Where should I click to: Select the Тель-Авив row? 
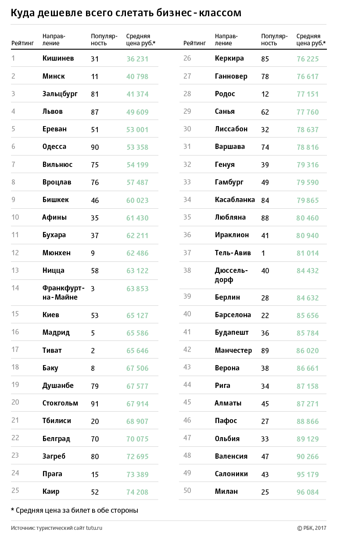pos(252,253)
